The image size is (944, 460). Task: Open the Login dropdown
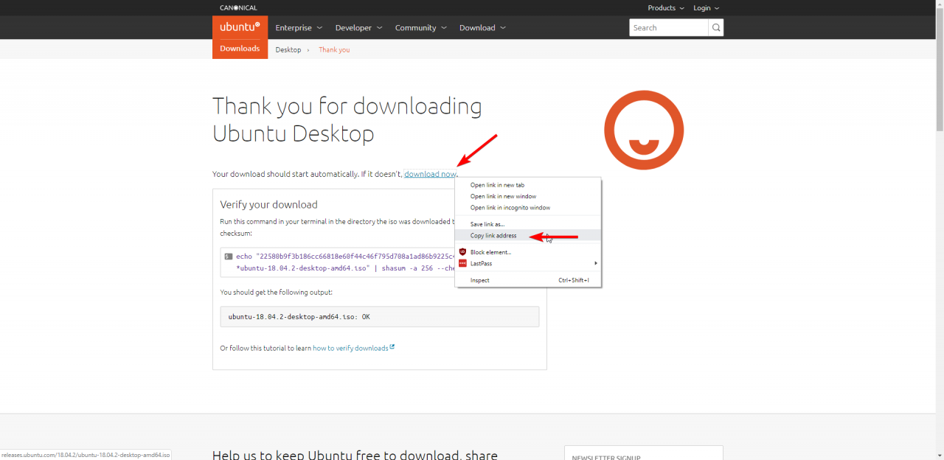pyautogui.click(x=706, y=8)
